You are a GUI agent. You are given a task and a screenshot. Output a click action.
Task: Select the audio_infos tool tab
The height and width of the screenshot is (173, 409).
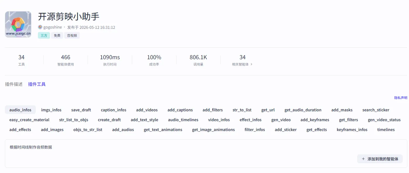tap(20, 110)
